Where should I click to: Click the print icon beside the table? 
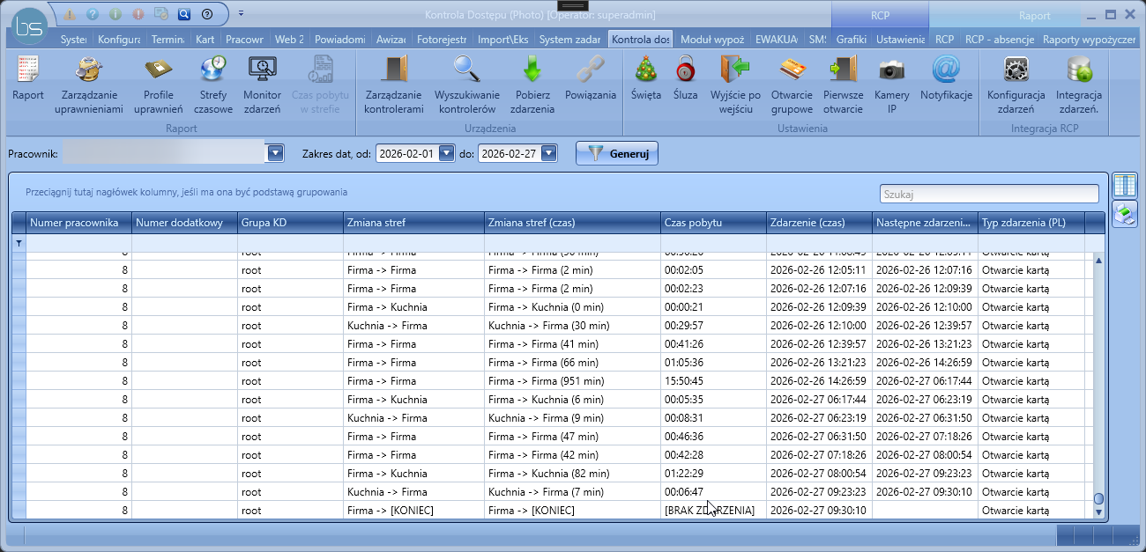pos(1124,213)
